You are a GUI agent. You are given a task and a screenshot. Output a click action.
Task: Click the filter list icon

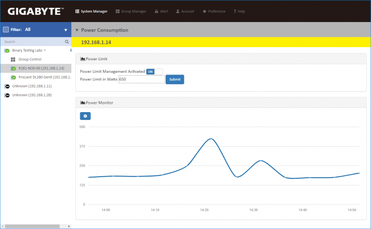tap(6, 29)
